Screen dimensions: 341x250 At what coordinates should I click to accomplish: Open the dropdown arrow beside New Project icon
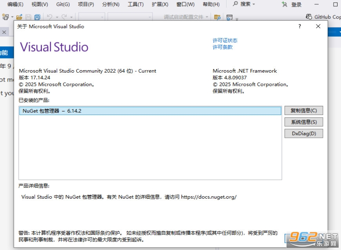pyautogui.click(x=12, y=17)
